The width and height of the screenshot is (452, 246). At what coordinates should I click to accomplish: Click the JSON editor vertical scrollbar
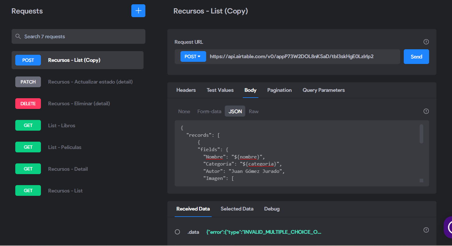421,134
